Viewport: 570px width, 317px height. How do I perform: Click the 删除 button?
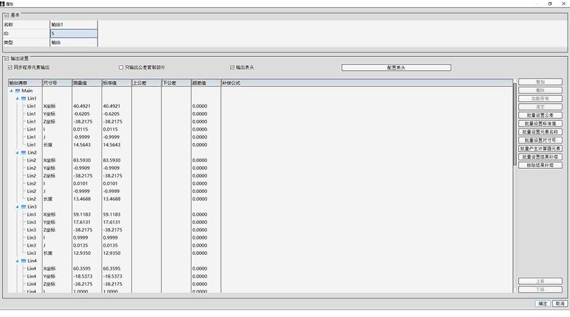pyautogui.click(x=540, y=90)
